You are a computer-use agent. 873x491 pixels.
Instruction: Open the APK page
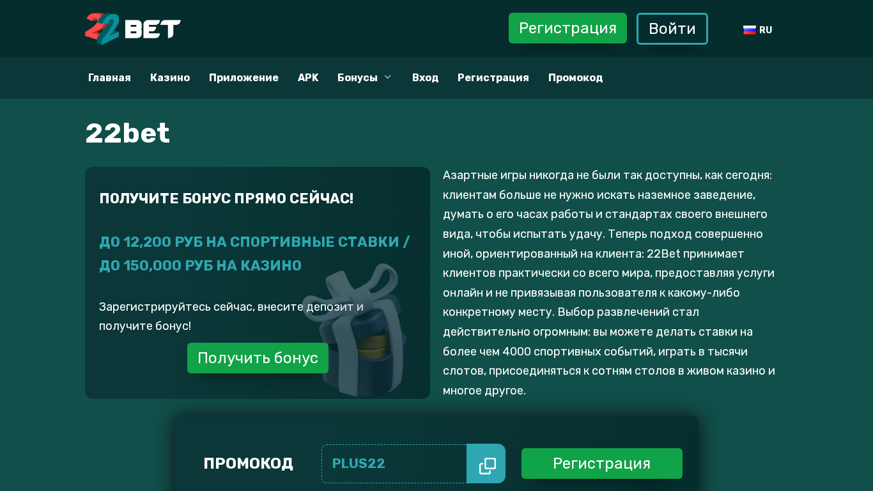(308, 77)
